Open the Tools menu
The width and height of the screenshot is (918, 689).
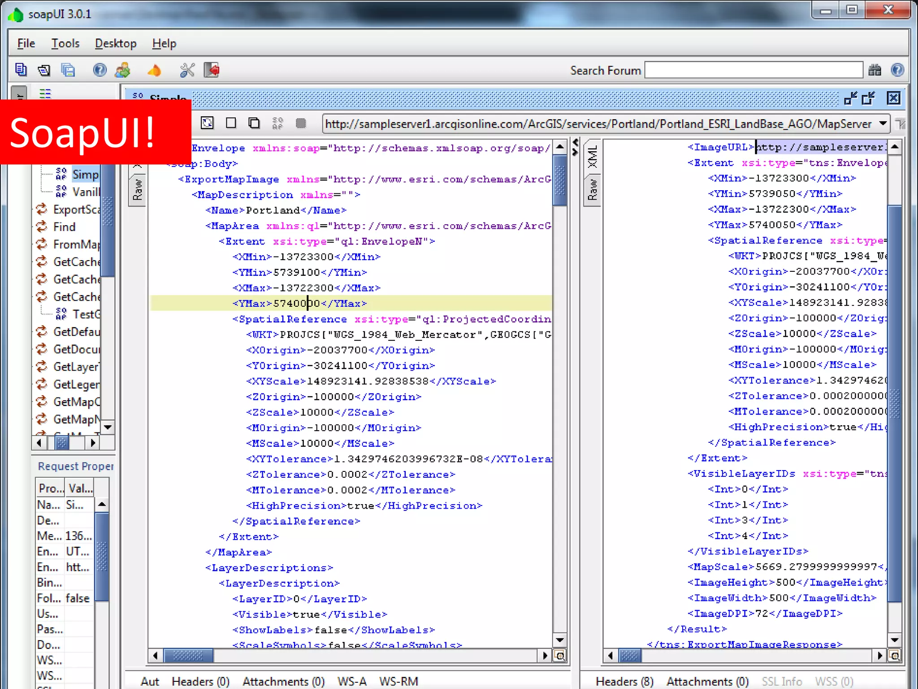coord(65,44)
